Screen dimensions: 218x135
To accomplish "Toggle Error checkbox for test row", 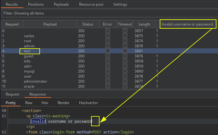I will 108,51.
